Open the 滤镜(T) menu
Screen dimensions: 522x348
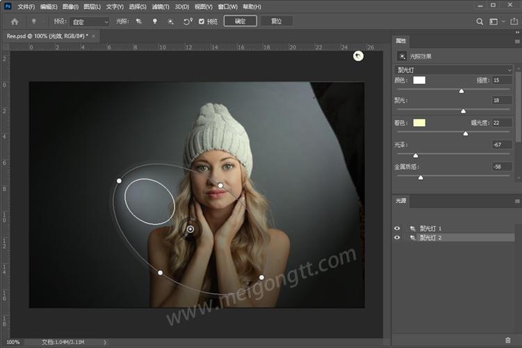(x=161, y=7)
